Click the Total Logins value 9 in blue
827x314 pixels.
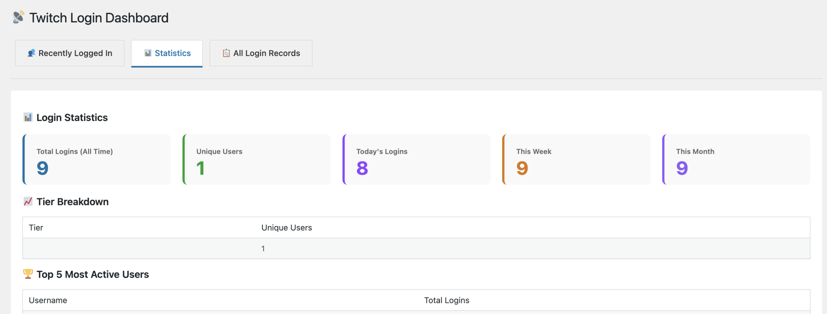(x=43, y=168)
